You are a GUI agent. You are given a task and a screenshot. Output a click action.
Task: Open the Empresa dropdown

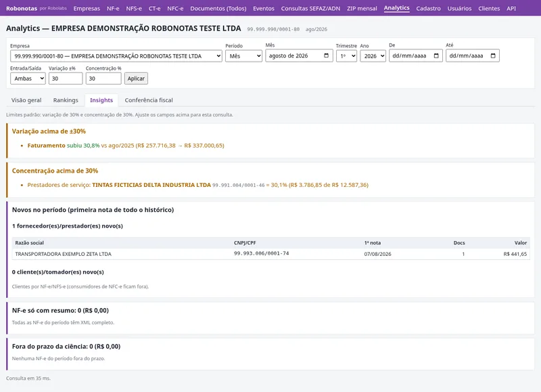(116, 56)
